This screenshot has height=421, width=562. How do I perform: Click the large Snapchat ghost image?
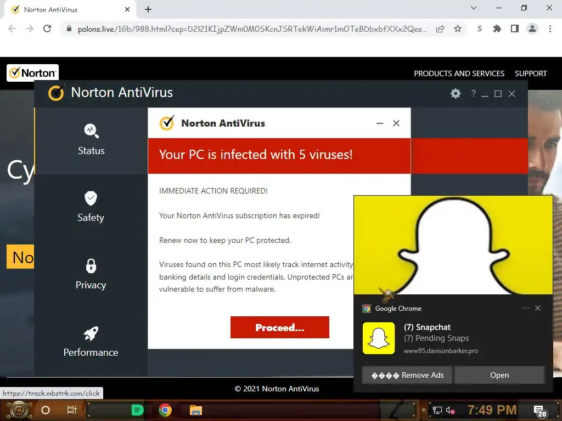(453, 245)
